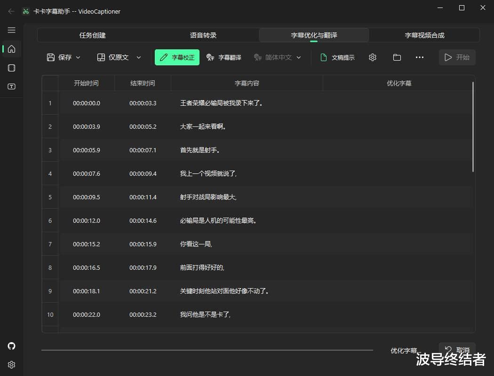Click the back arrow in title bar
The image size is (494, 376).
click(11, 11)
